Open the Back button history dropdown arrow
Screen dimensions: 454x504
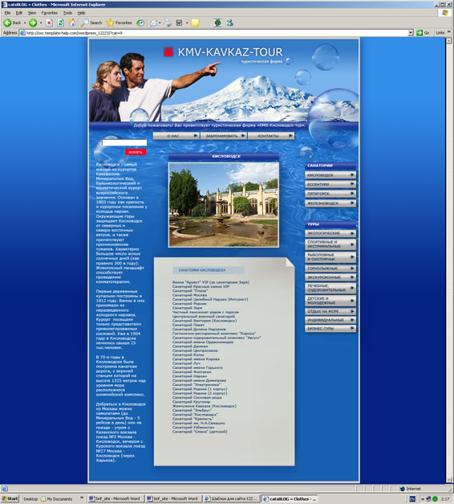tap(25, 23)
